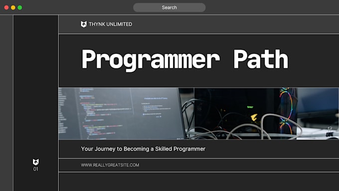This screenshot has width=339, height=191.
Task: Click the 01 page number in the sidebar
Action: (x=36, y=169)
